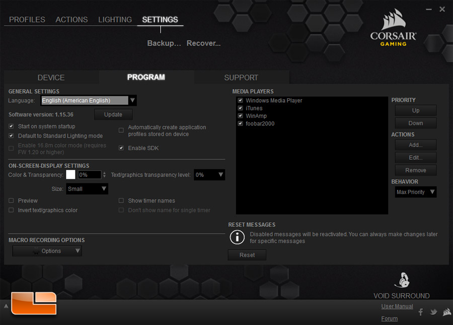Viewport: 453px width, 325px height.
Task: Uncheck WinAmp media player
Action: tap(241, 116)
